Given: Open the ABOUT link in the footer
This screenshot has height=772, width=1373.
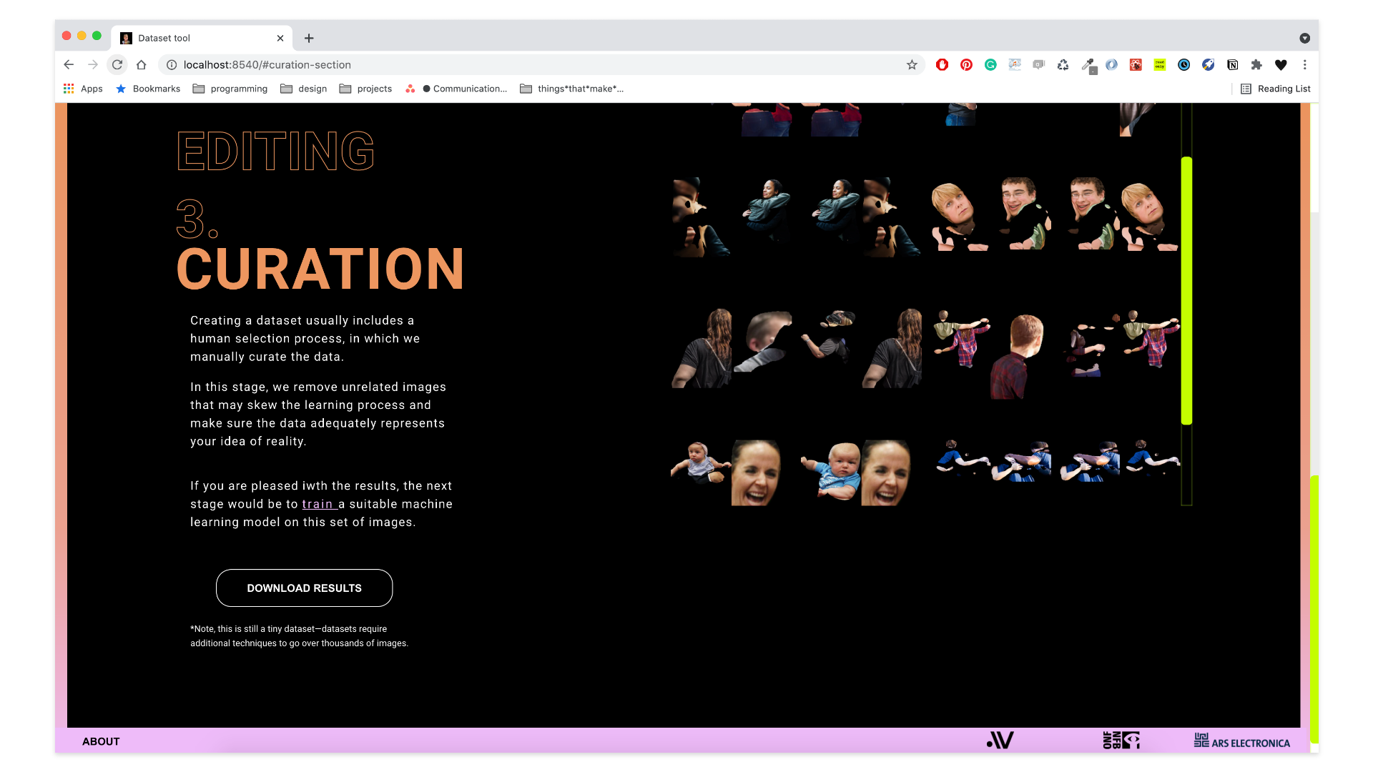Looking at the screenshot, I should tap(101, 741).
